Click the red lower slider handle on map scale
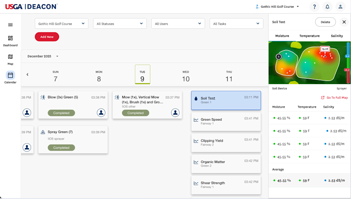The image size is (351, 199). pos(347,70)
